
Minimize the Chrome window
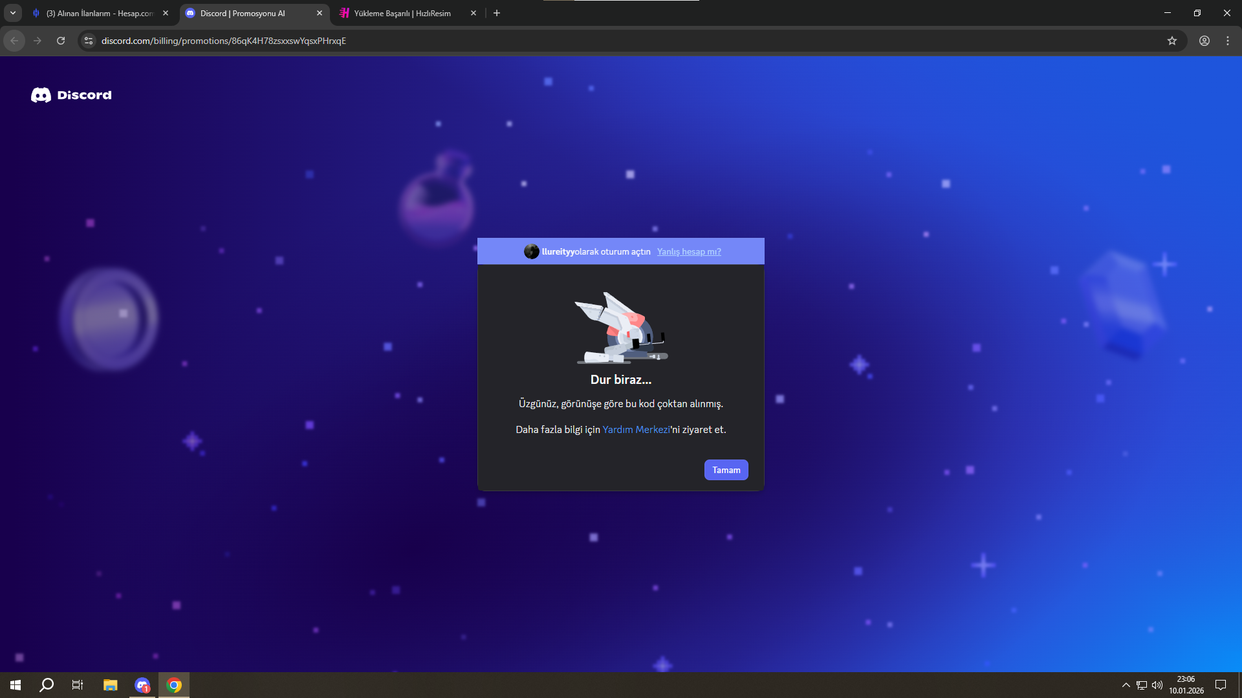click(1168, 13)
